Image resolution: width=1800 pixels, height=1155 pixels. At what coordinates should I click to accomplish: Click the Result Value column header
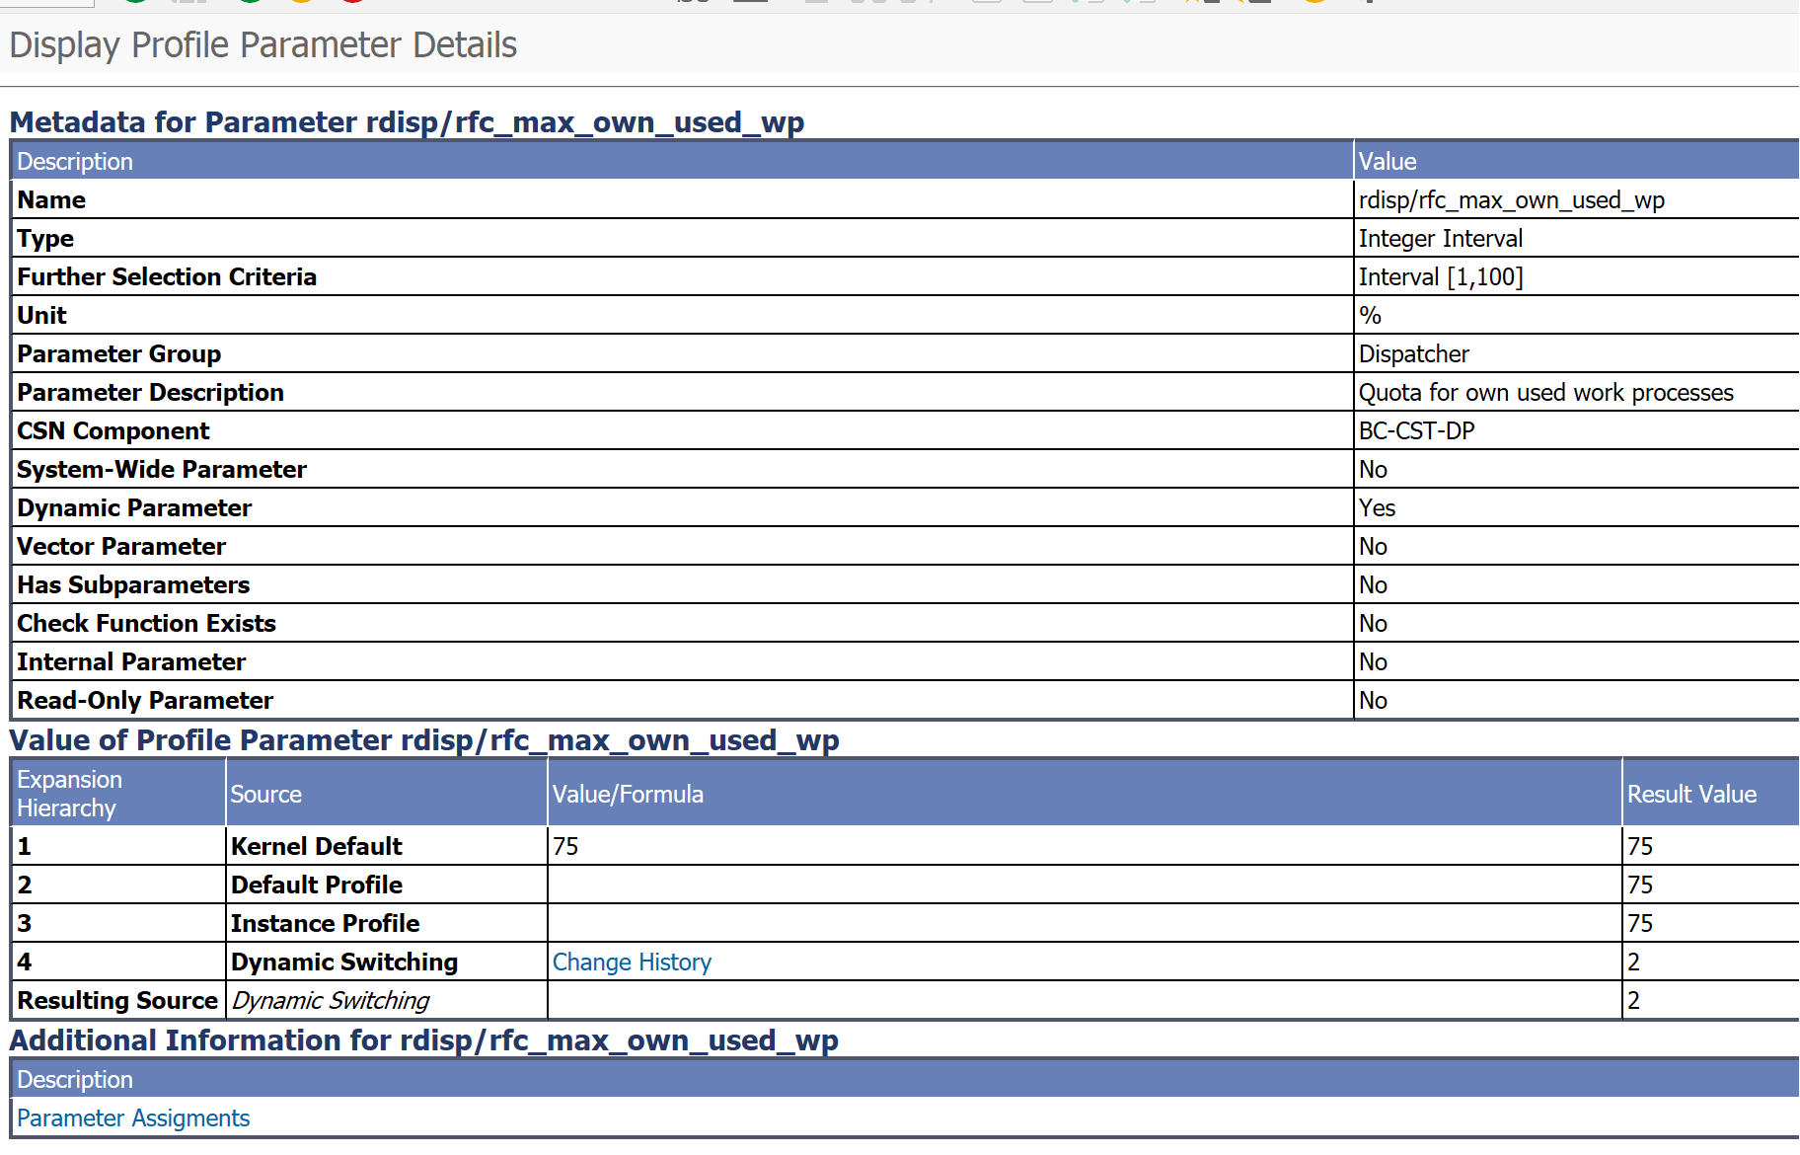1691,795
